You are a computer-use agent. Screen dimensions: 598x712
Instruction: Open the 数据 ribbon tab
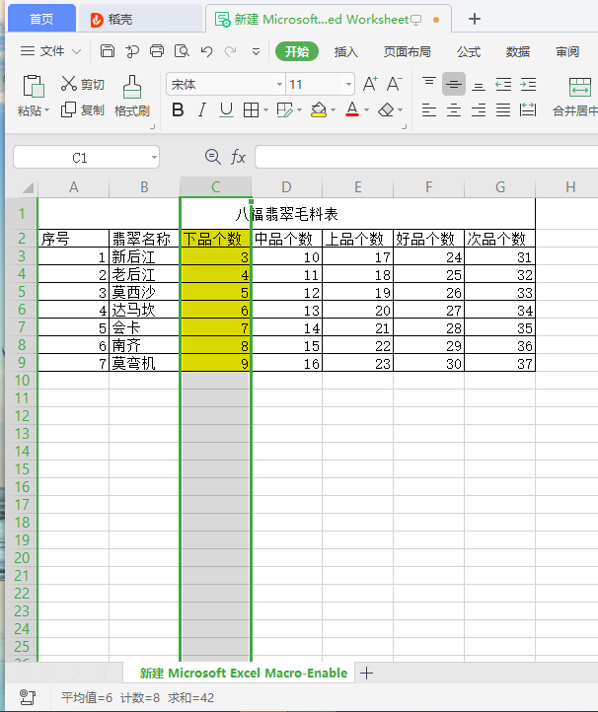517,51
